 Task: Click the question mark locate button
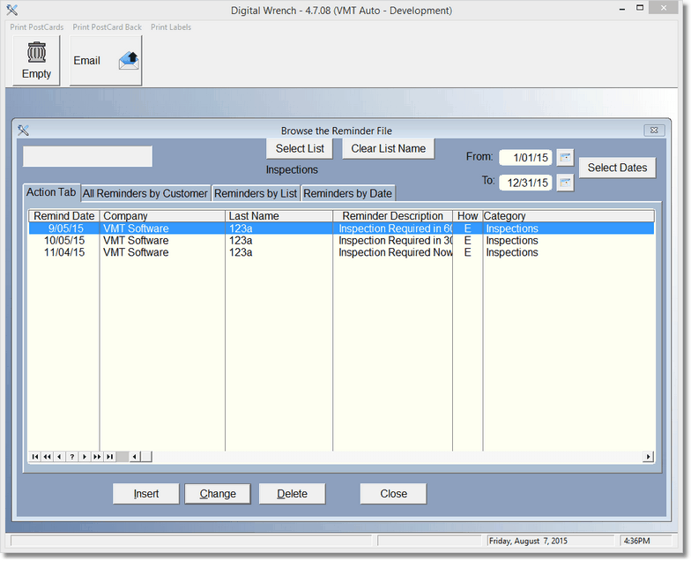[72, 457]
